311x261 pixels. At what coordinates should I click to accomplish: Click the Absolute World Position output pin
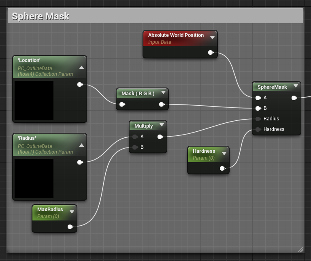point(211,53)
